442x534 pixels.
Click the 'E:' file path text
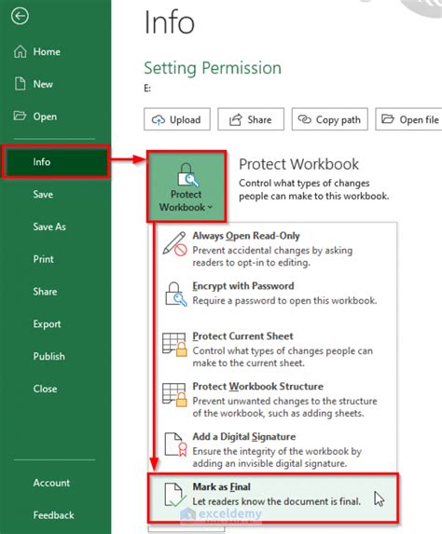pyautogui.click(x=147, y=89)
